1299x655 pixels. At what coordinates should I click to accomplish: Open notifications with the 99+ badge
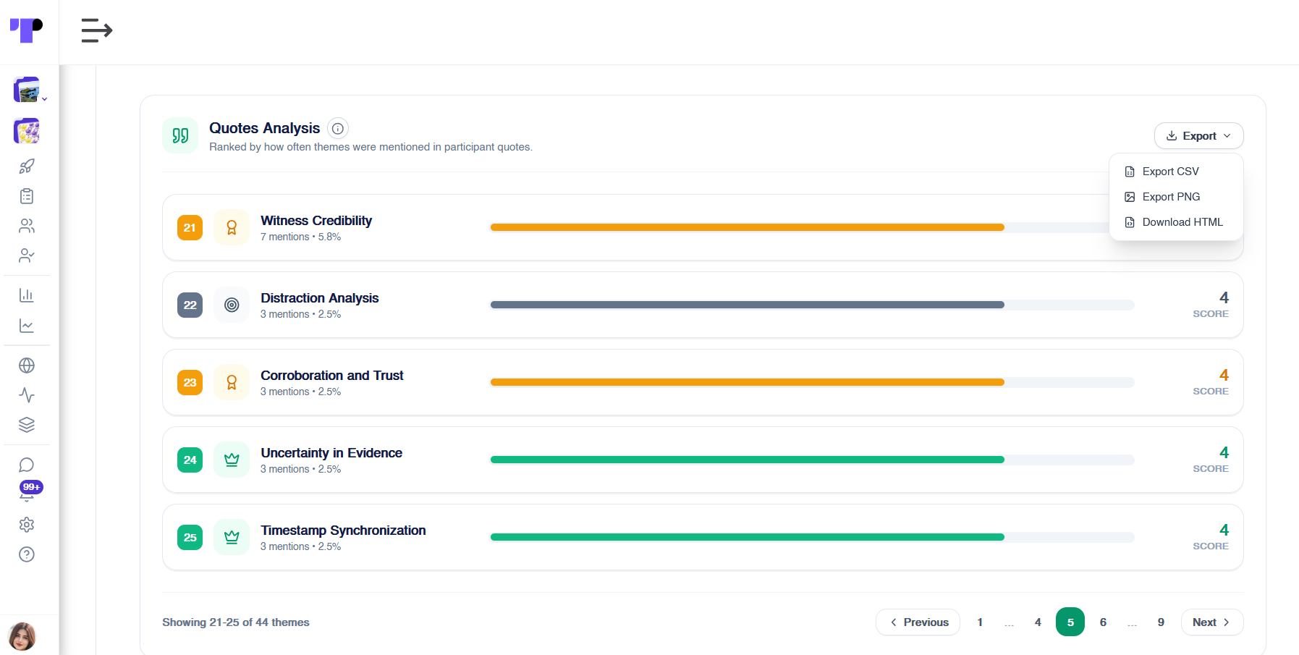pos(29,491)
